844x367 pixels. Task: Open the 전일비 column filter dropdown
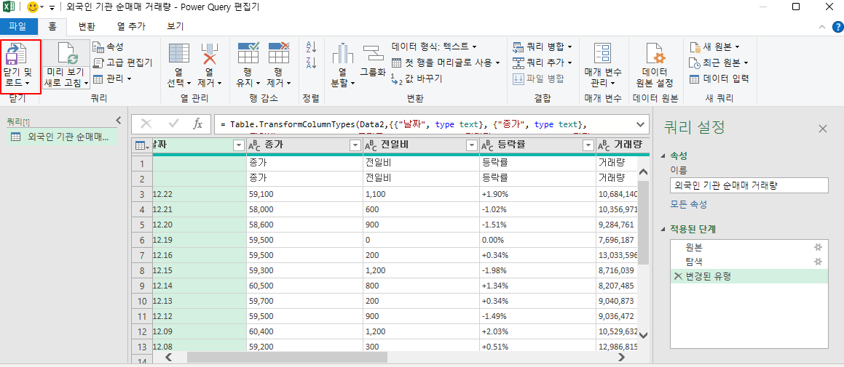(x=472, y=145)
